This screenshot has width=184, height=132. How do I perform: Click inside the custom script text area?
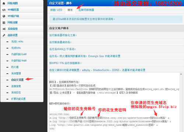[x=114, y=102]
